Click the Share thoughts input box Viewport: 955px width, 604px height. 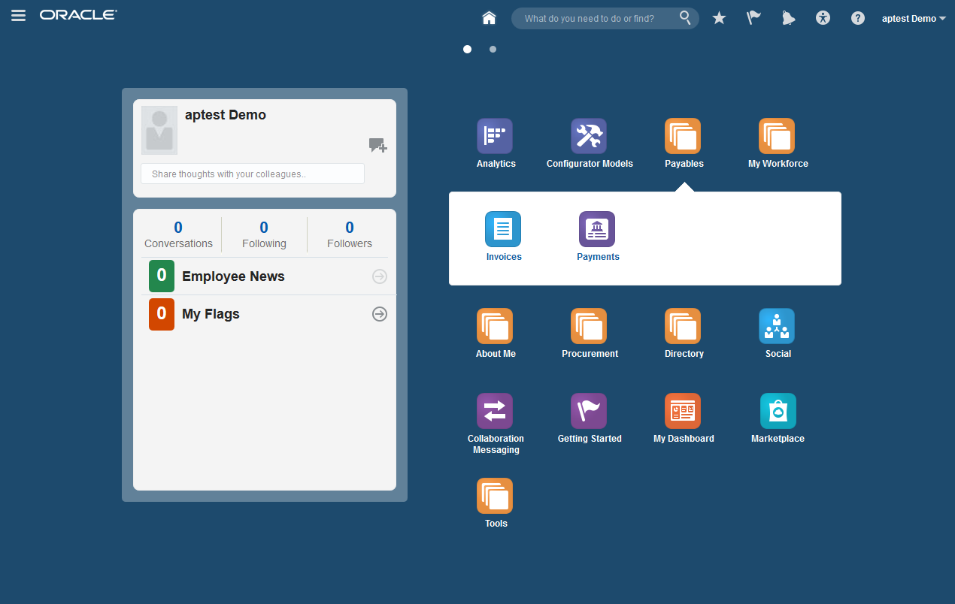(253, 174)
